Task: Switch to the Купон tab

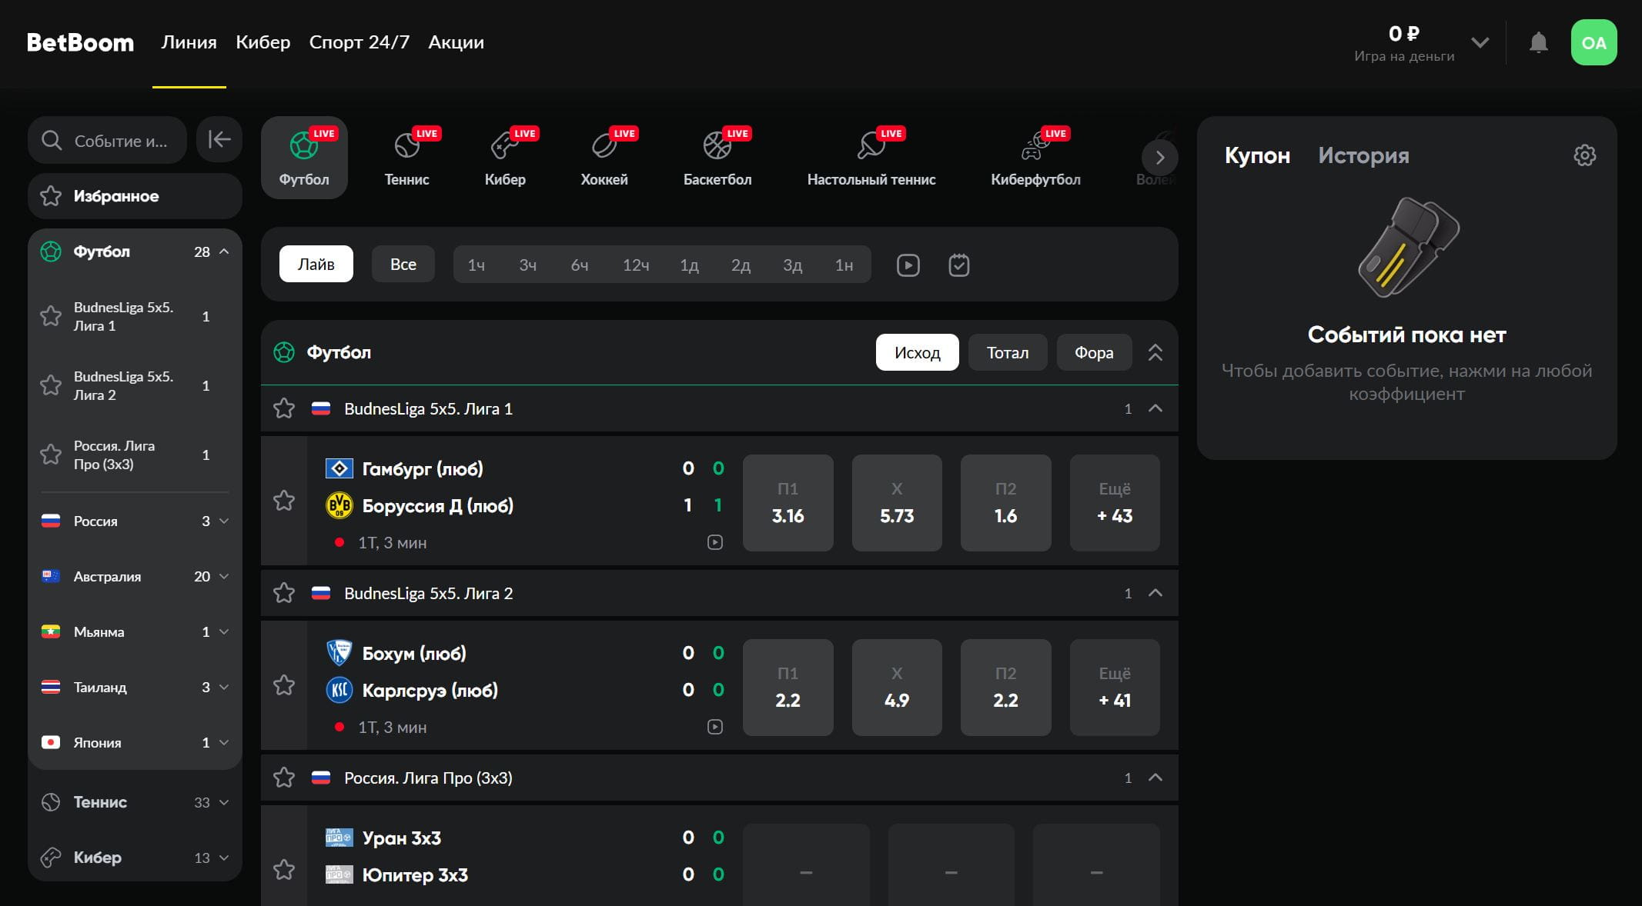Action: pyautogui.click(x=1257, y=155)
